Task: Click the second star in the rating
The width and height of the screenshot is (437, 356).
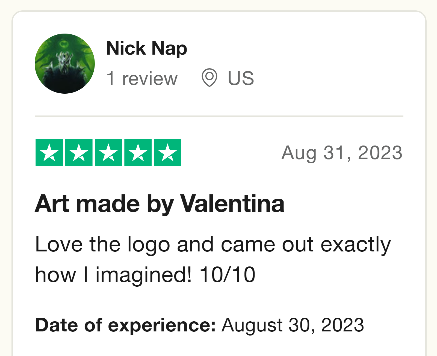Action: coord(79,152)
